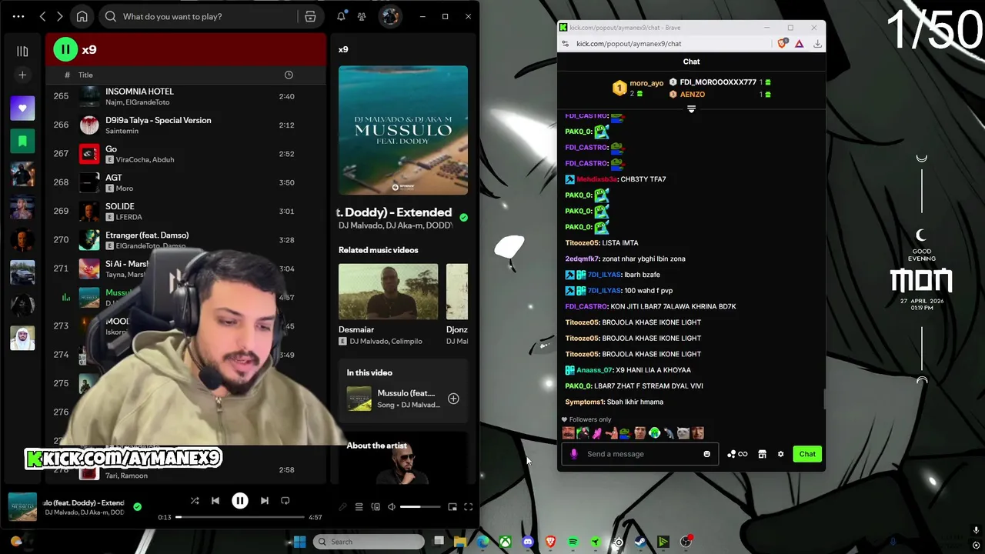Select track AGT by Moro

coord(186,182)
